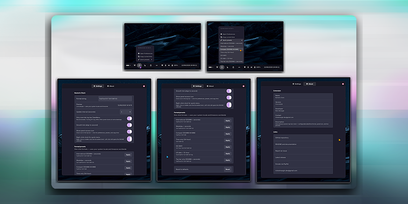The image size is (408, 204).
Task: Expand 'Quick presets' submenu in top-left screenshot
Action: click(145, 60)
